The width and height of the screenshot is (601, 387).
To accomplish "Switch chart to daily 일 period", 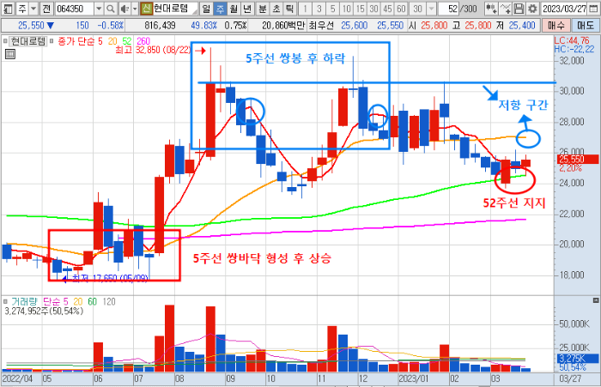I will (206, 8).
